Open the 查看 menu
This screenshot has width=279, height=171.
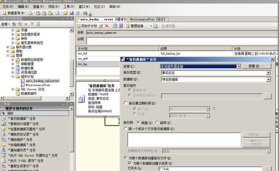[x=38, y=6]
